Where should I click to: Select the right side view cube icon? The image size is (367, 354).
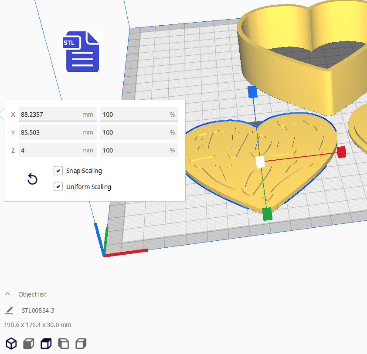(81, 344)
